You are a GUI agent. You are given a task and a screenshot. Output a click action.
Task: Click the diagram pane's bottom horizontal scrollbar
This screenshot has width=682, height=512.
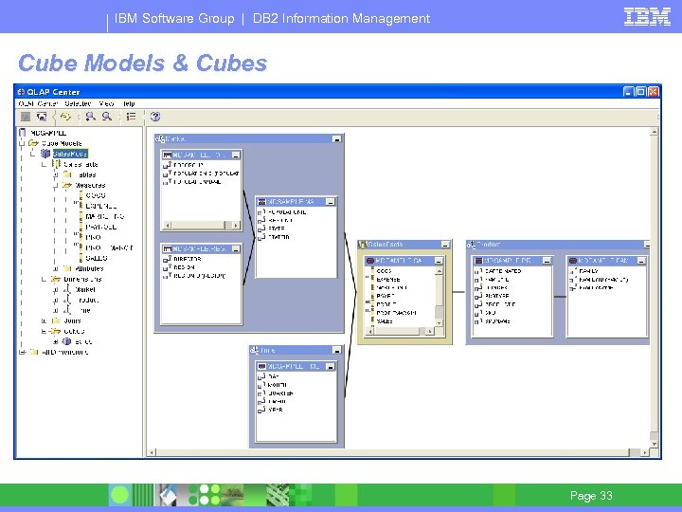pos(399,453)
